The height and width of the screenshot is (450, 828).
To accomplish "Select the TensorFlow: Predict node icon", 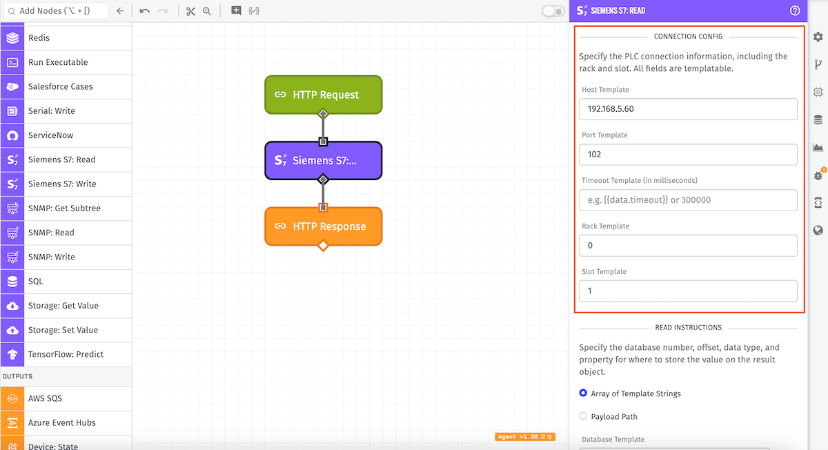I will coord(12,354).
